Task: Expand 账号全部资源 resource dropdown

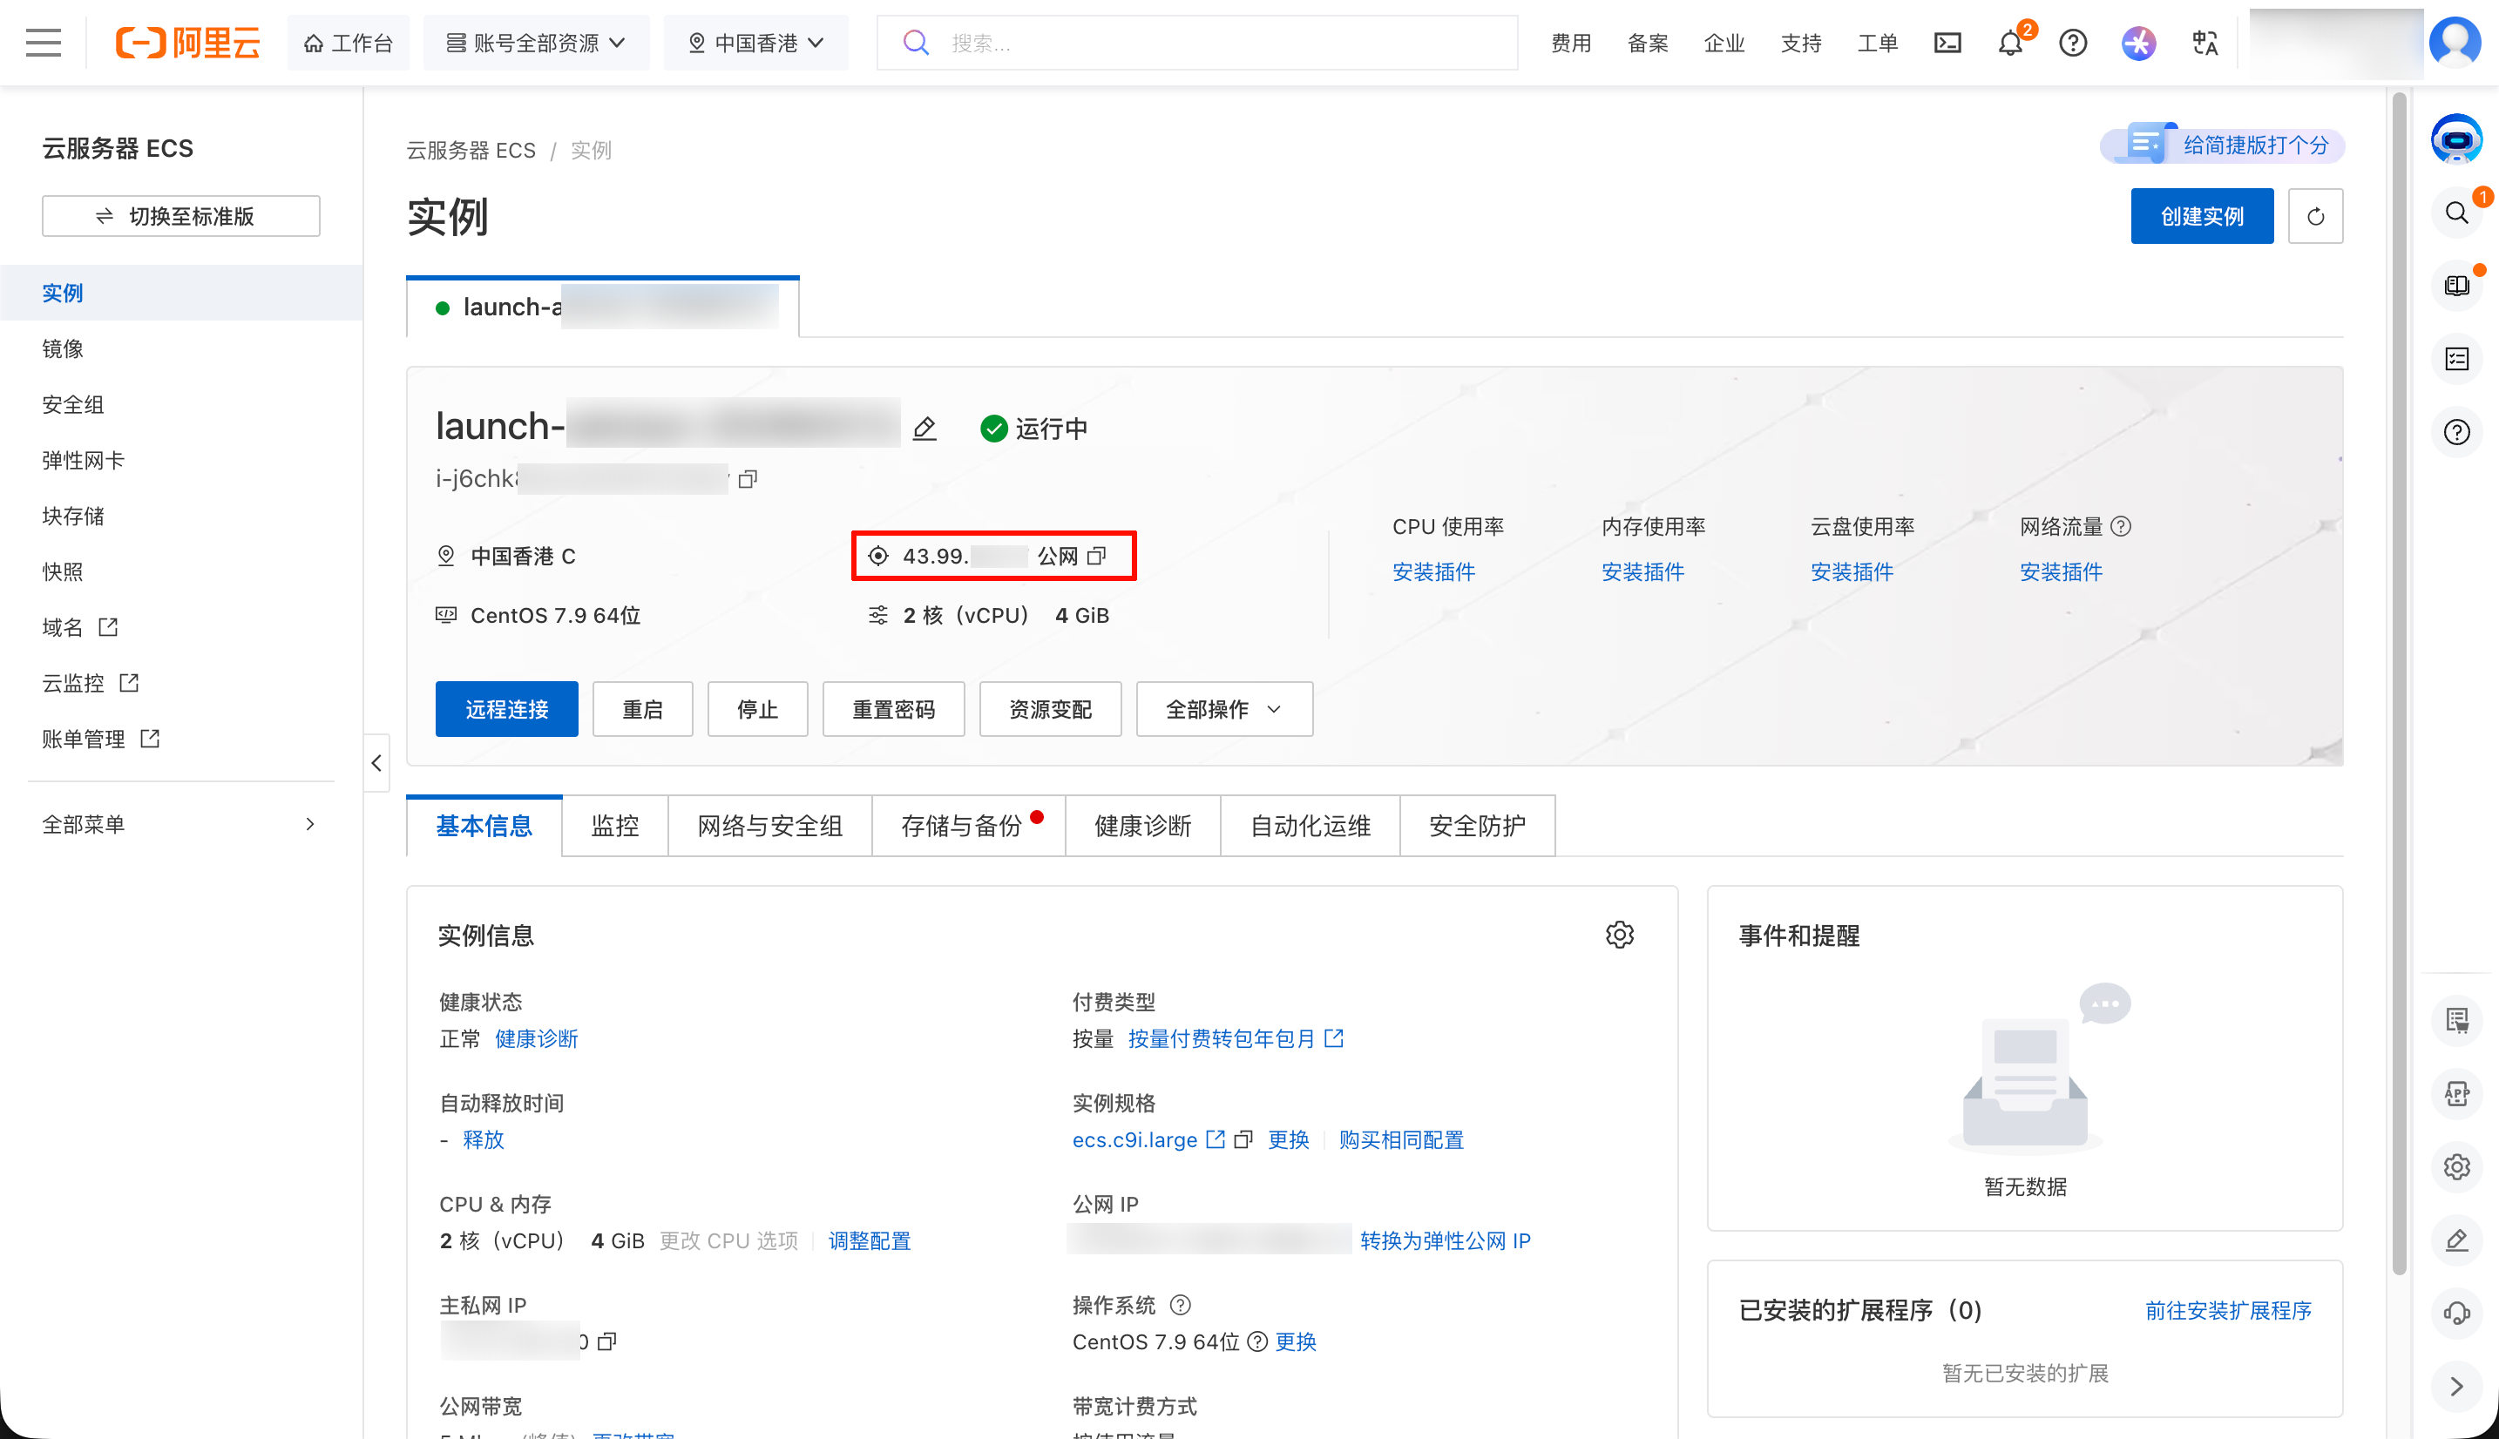Action: [536, 43]
